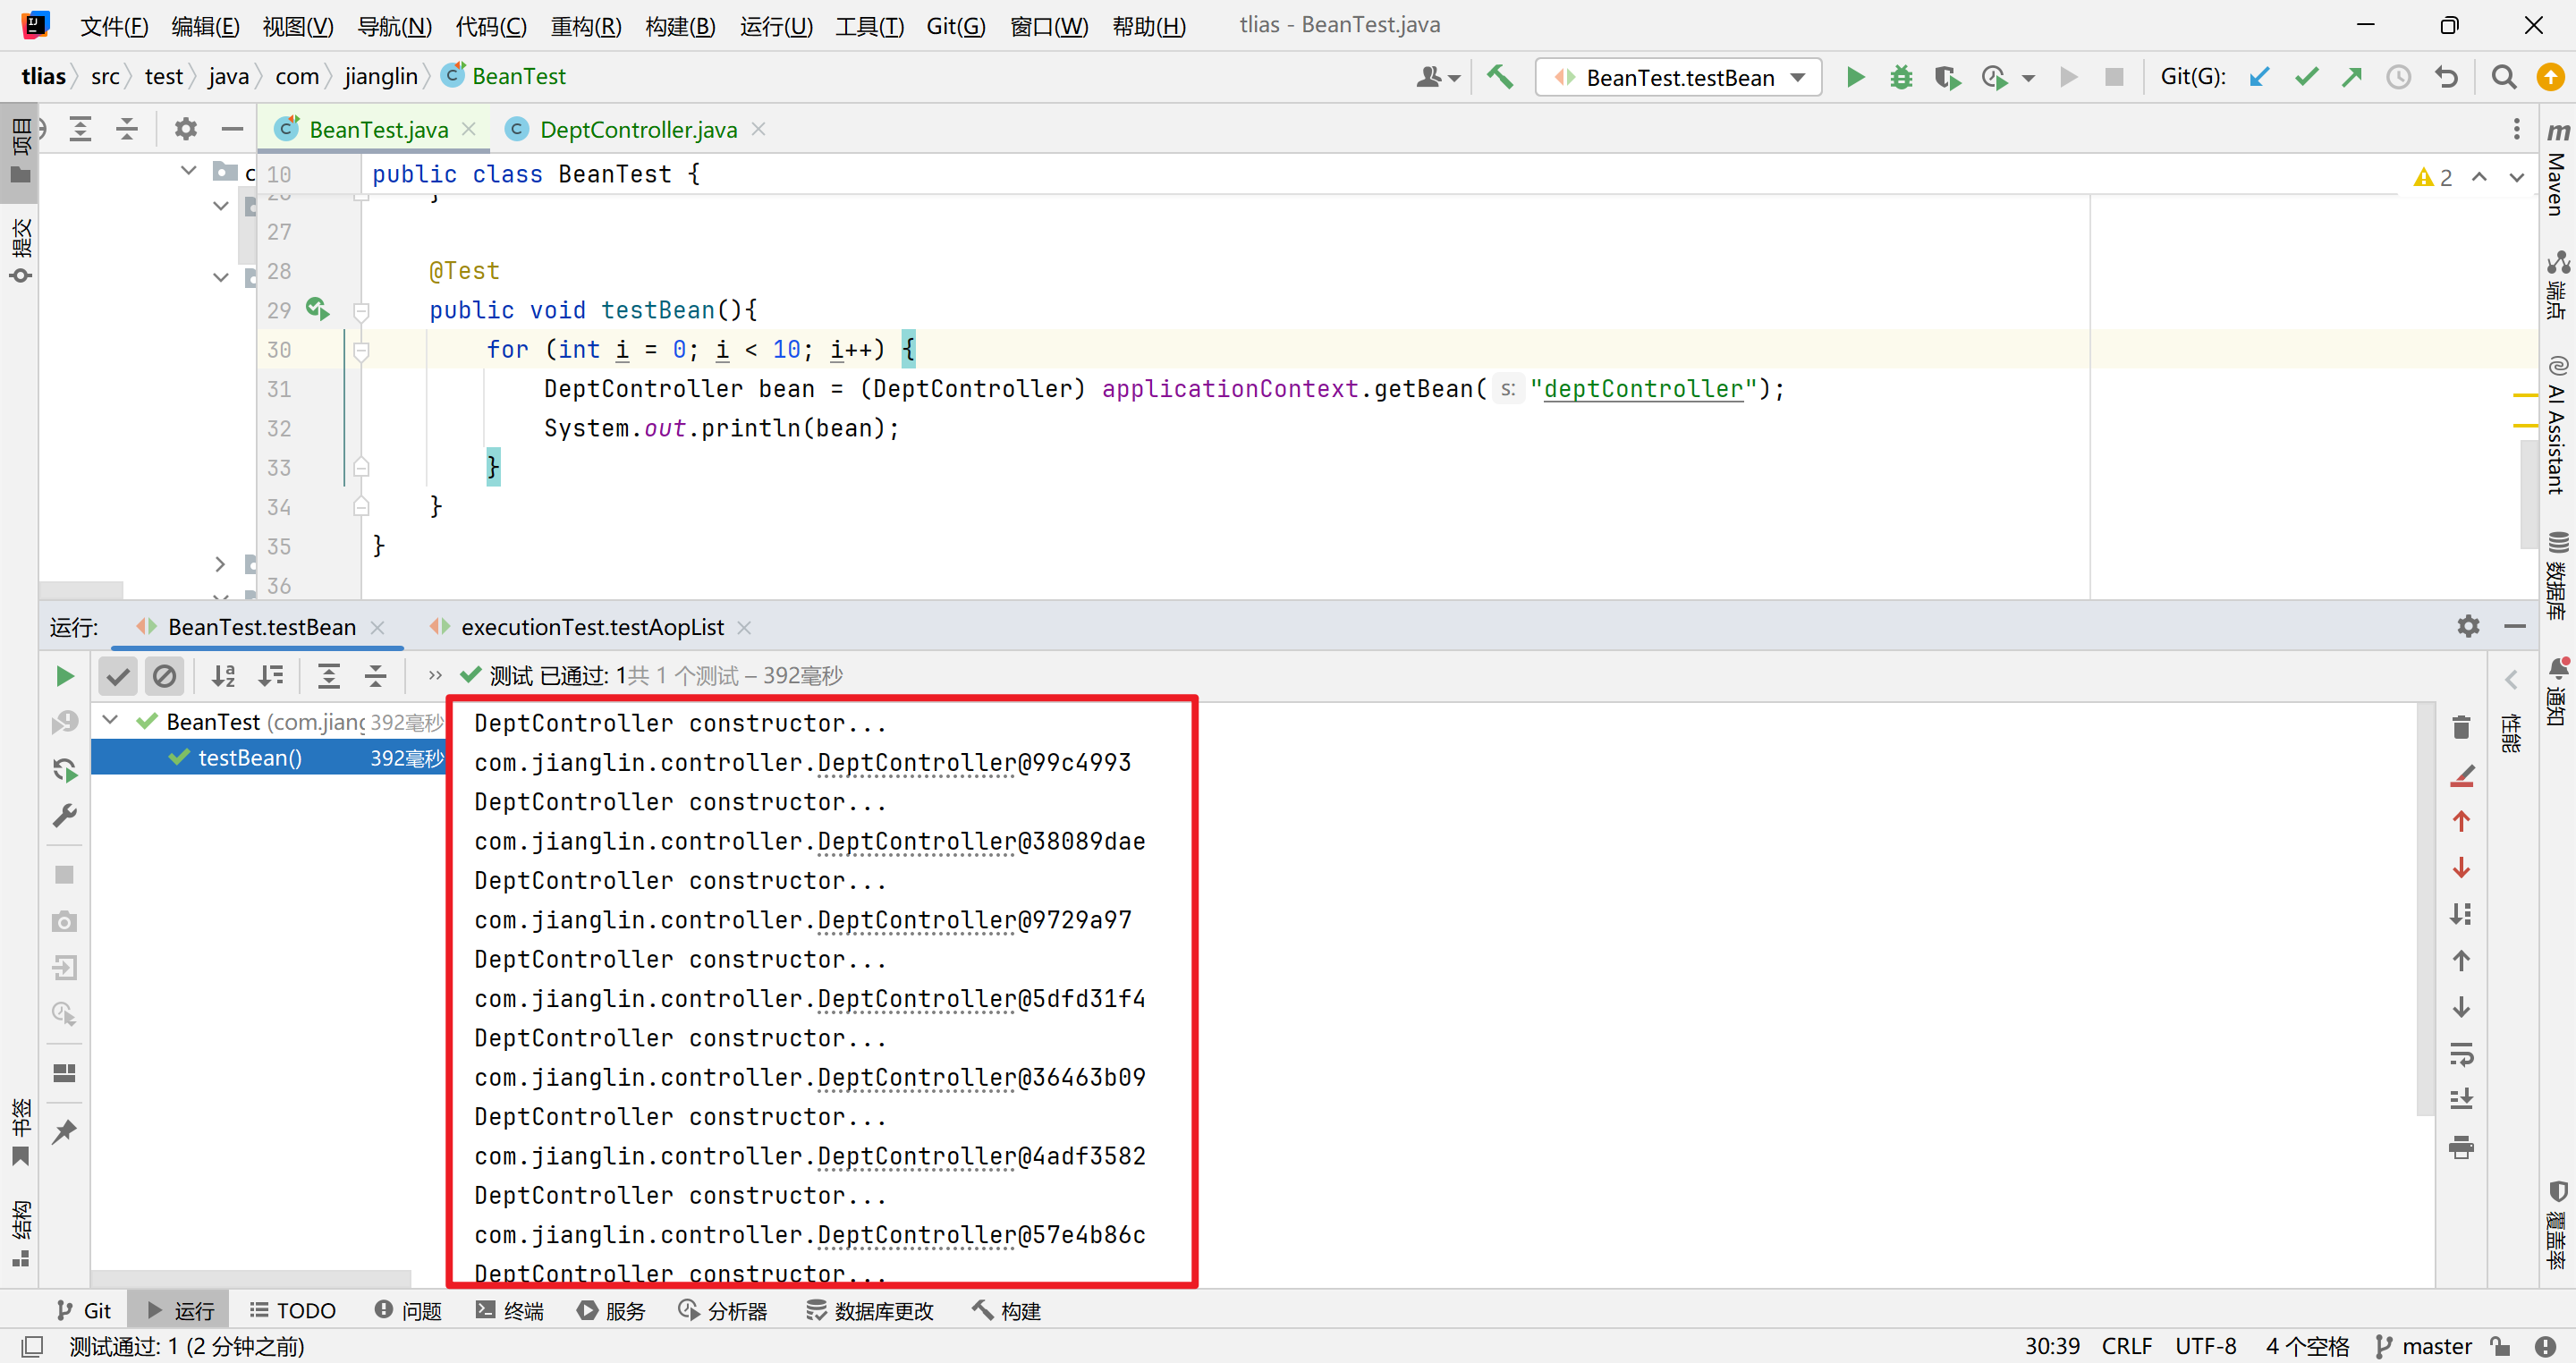Rerun the test in the Run panel

(65, 677)
